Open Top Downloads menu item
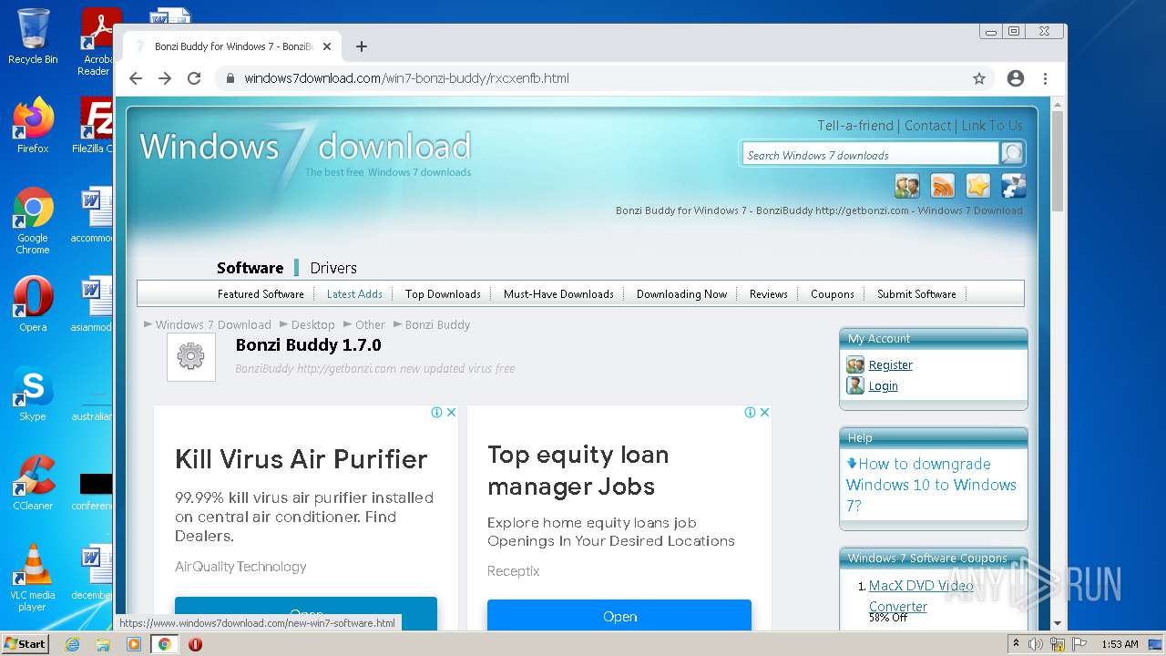The width and height of the screenshot is (1166, 656). click(x=443, y=294)
